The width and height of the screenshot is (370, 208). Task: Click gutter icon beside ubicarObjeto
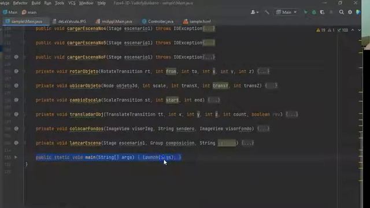point(16,86)
